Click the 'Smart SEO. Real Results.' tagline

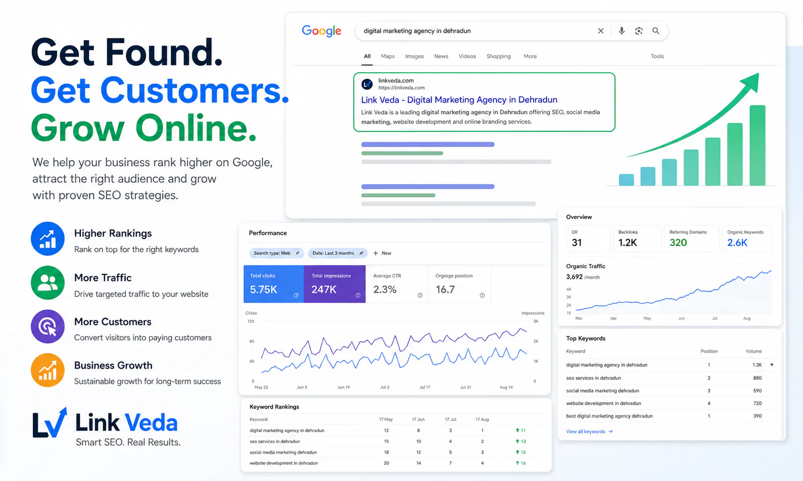coord(128,442)
